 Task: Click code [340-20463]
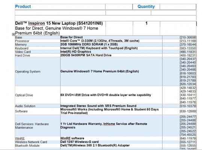point(188,66)
